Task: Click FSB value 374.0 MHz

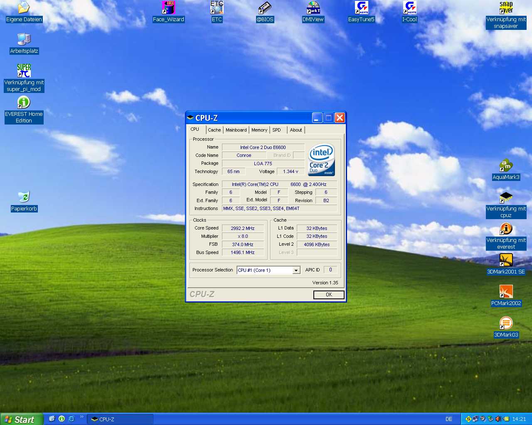Action: [x=243, y=244]
